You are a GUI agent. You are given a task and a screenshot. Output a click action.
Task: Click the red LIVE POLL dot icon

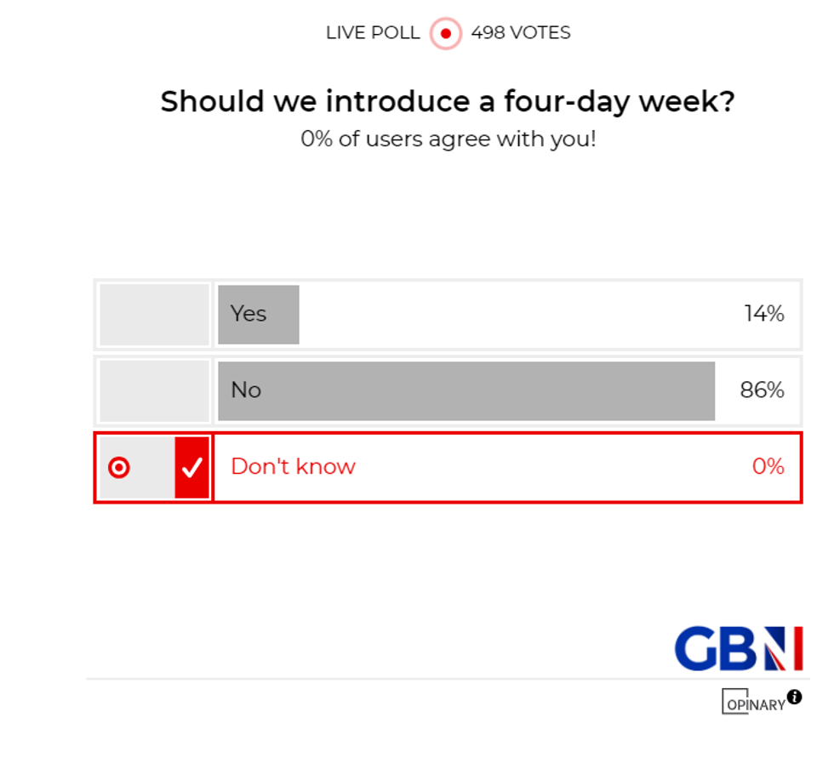pyautogui.click(x=444, y=32)
